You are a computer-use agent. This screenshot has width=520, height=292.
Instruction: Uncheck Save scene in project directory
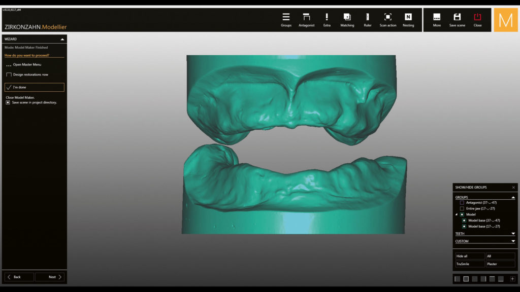(8, 102)
